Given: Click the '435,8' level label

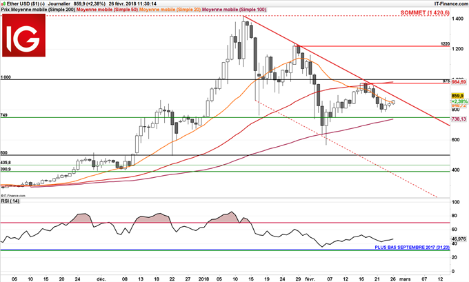Looking at the screenshot, I should click(x=6, y=163).
